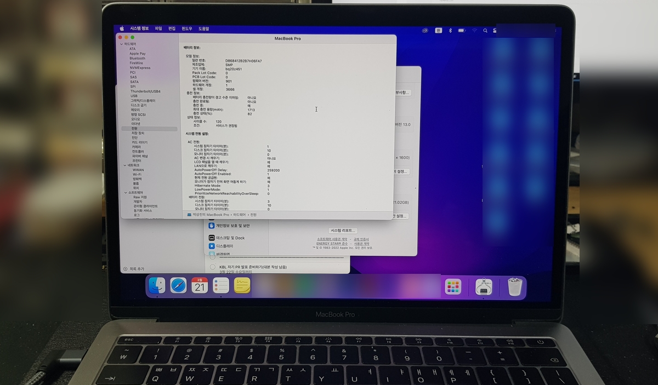
Task: Select 병렬 SCSI in sidebar
Action: click(139, 114)
